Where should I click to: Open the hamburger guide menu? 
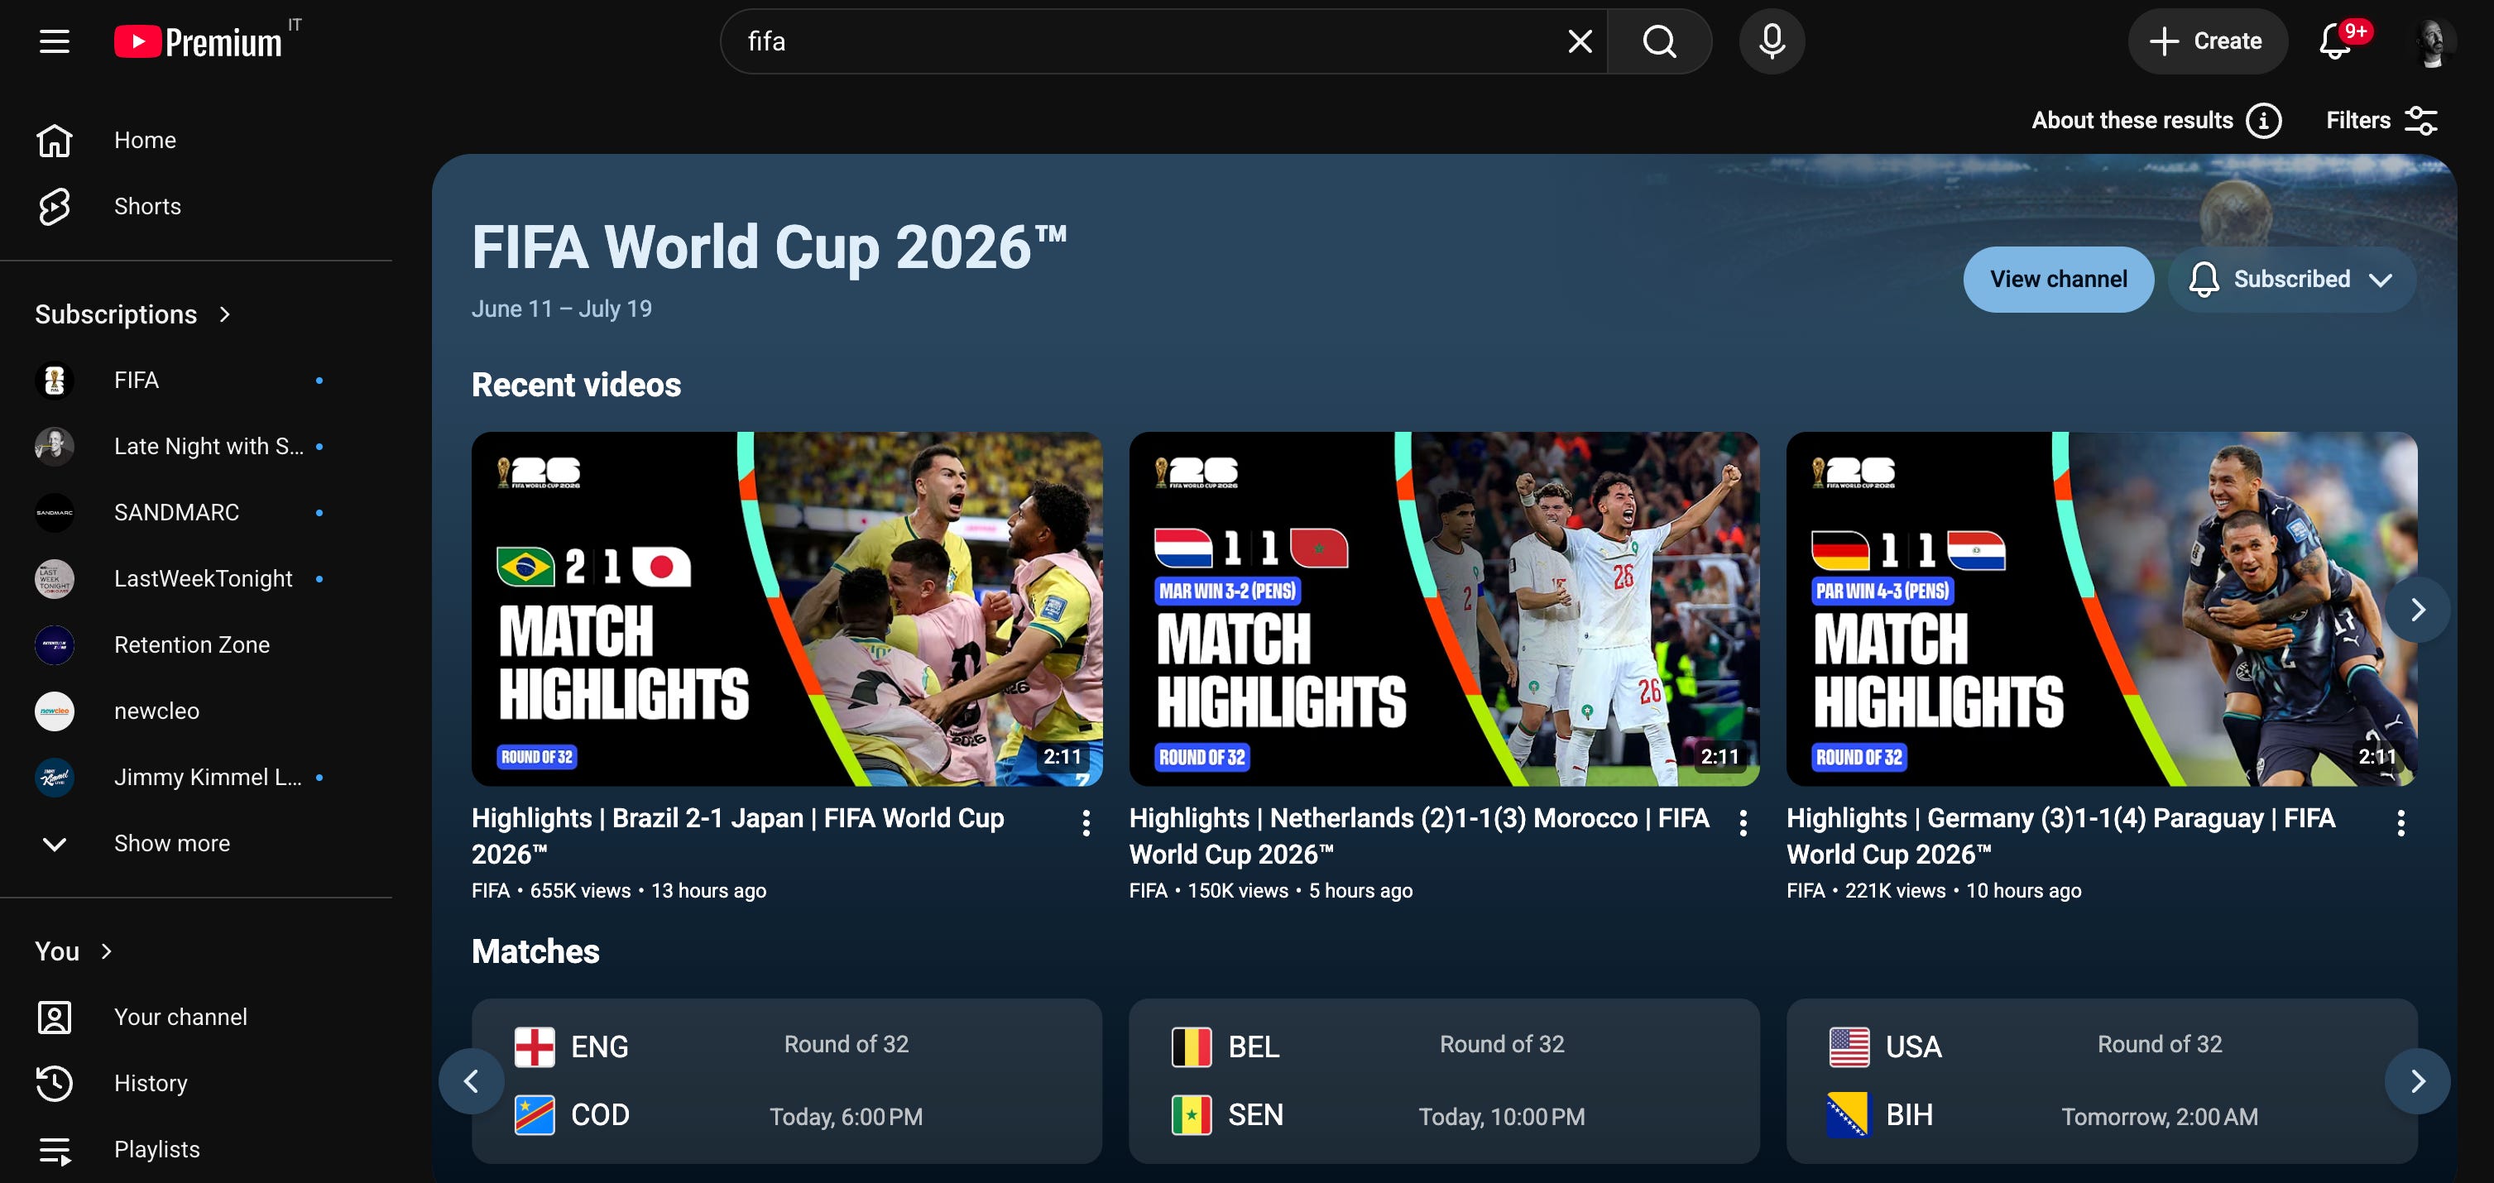pyautogui.click(x=55, y=41)
